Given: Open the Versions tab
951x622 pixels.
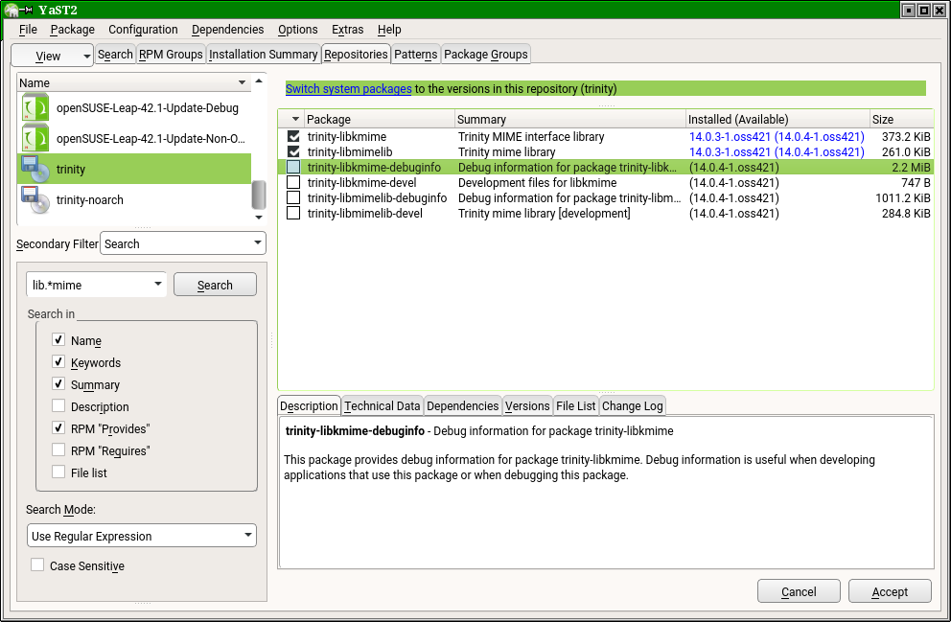Looking at the screenshot, I should coord(527,406).
